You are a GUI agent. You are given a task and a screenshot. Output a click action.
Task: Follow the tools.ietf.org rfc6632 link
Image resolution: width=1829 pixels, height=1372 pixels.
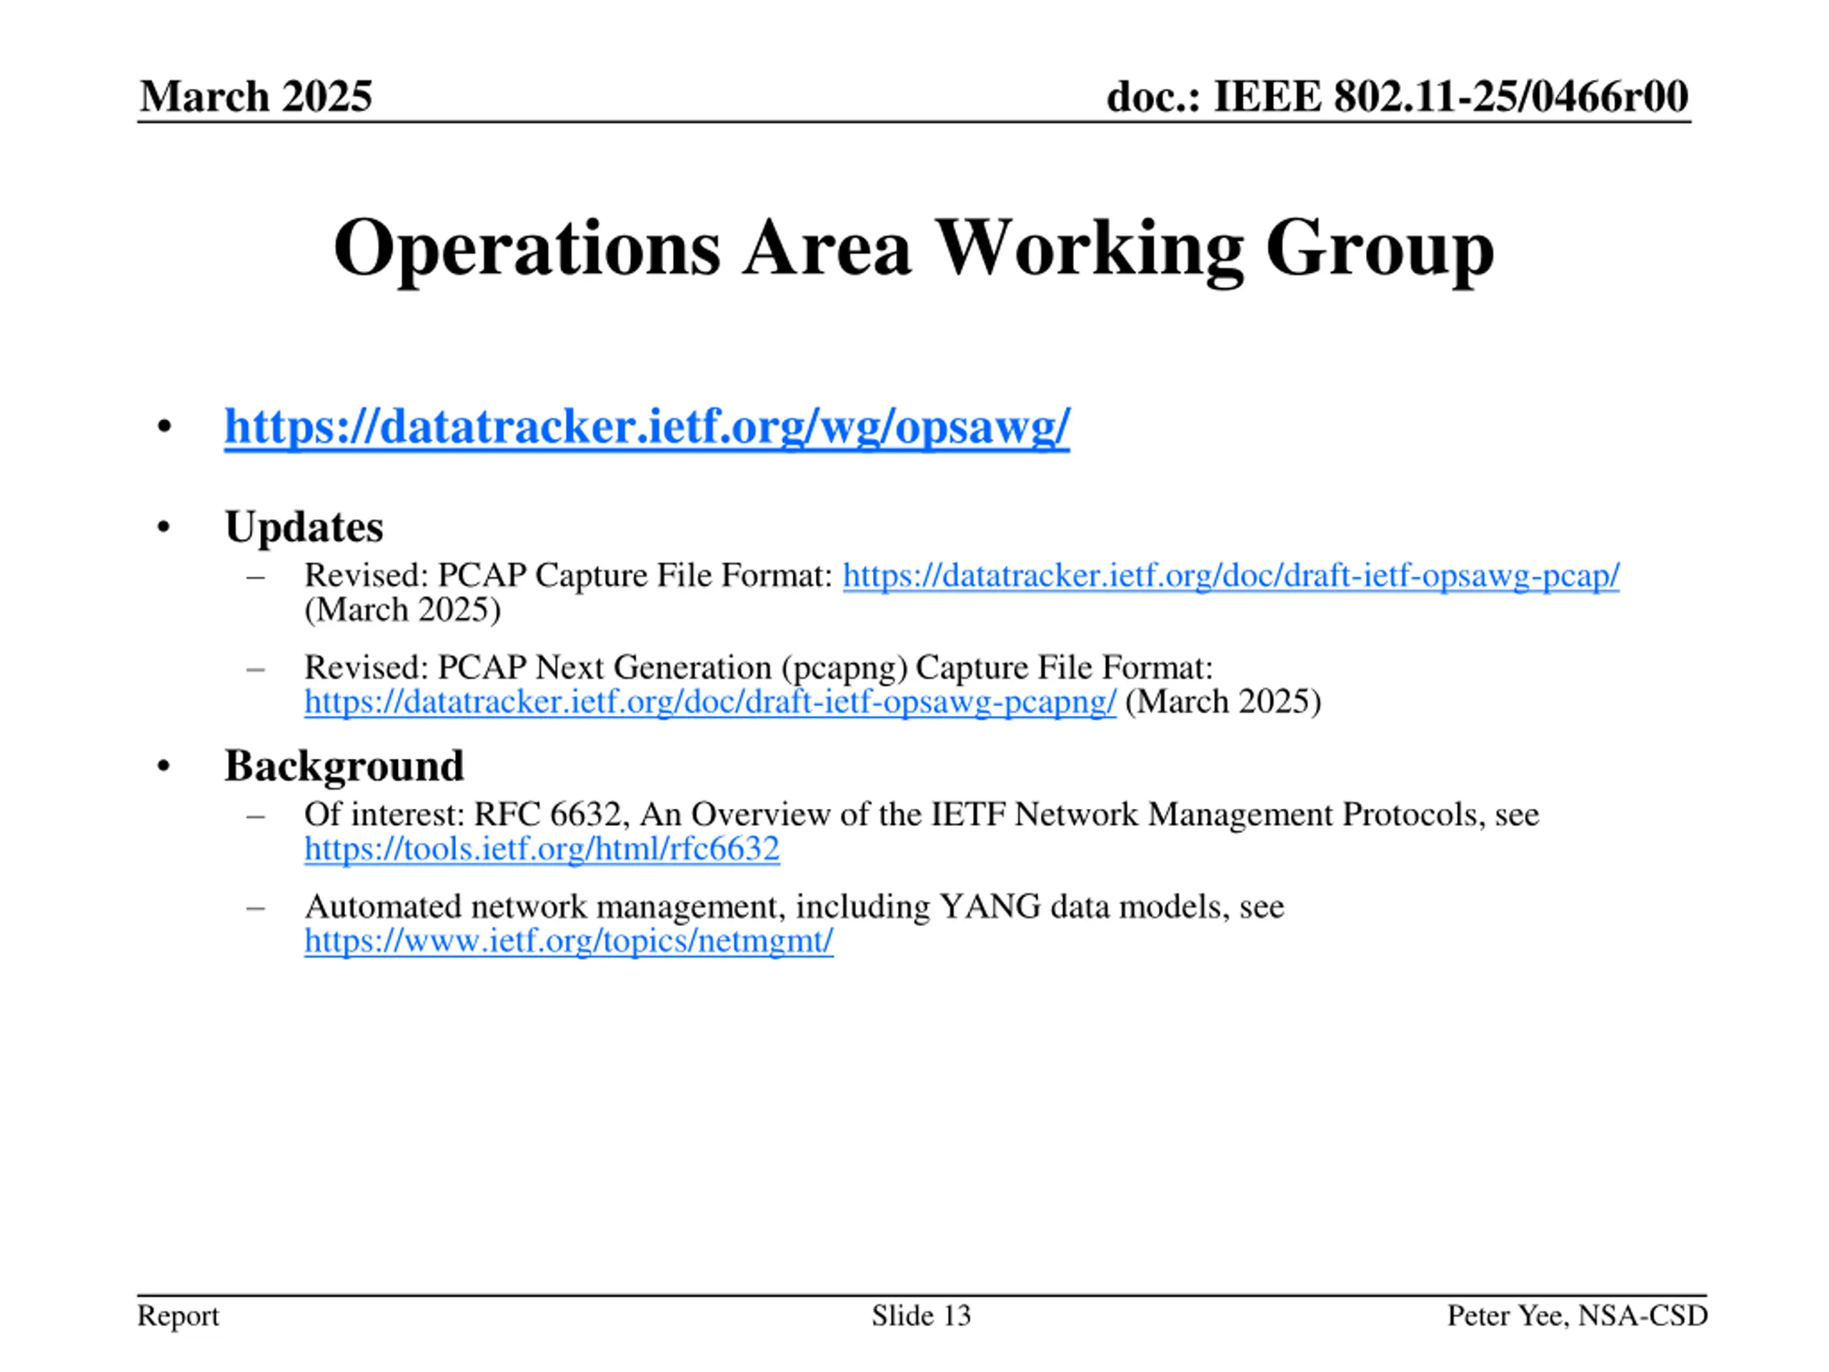tap(542, 850)
